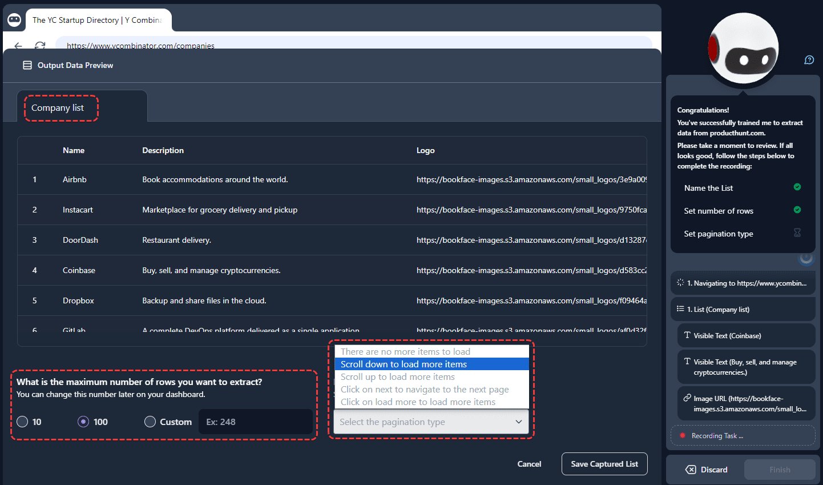Click the browser back arrow

[x=18, y=45]
